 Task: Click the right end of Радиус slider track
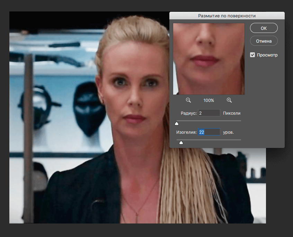[240, 121]
